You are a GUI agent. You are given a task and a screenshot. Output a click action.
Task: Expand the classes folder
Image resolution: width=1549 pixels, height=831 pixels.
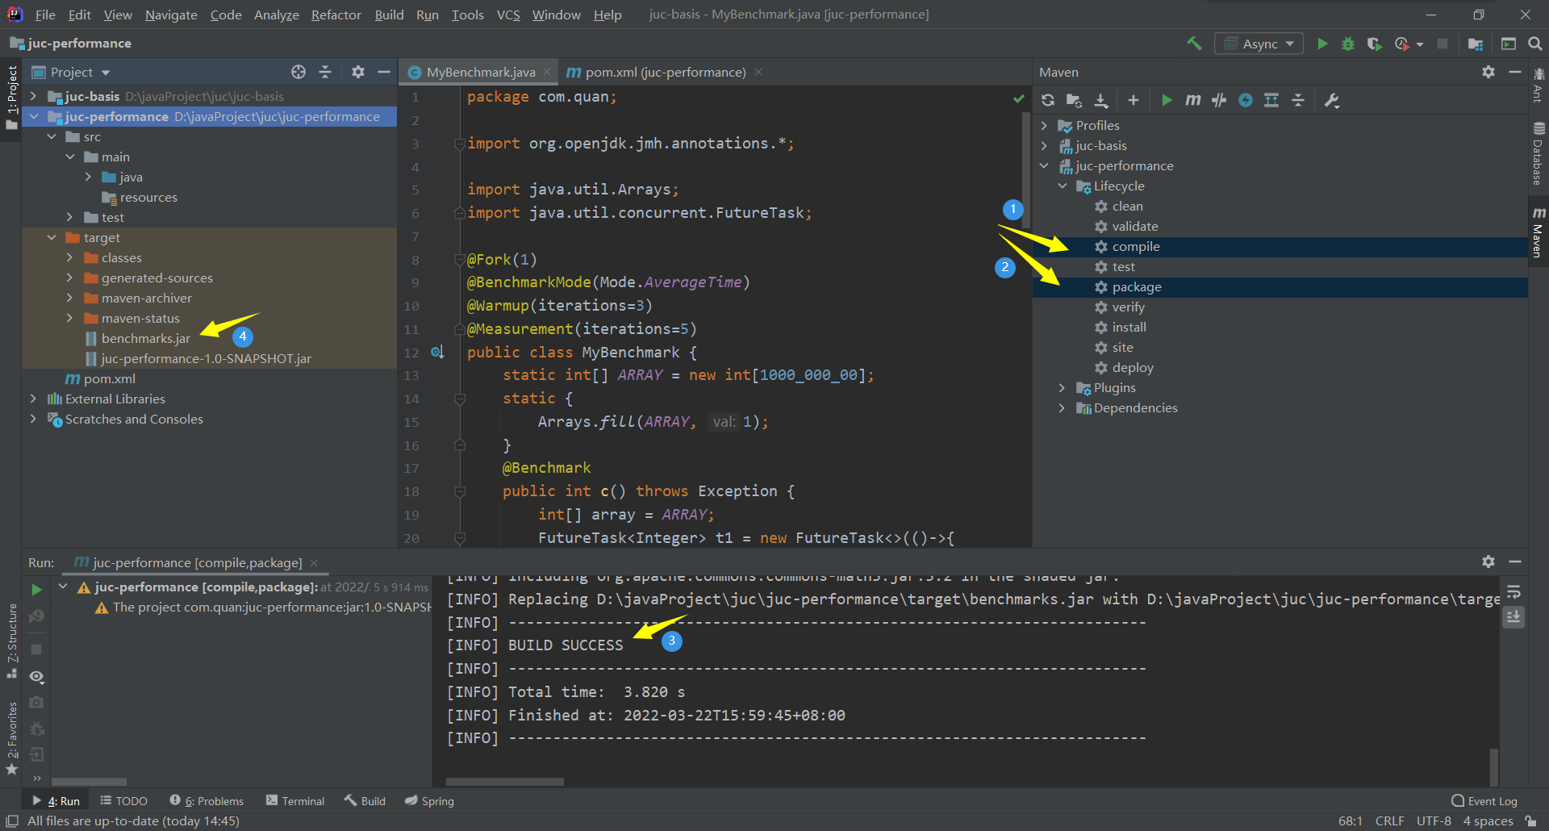69,257
